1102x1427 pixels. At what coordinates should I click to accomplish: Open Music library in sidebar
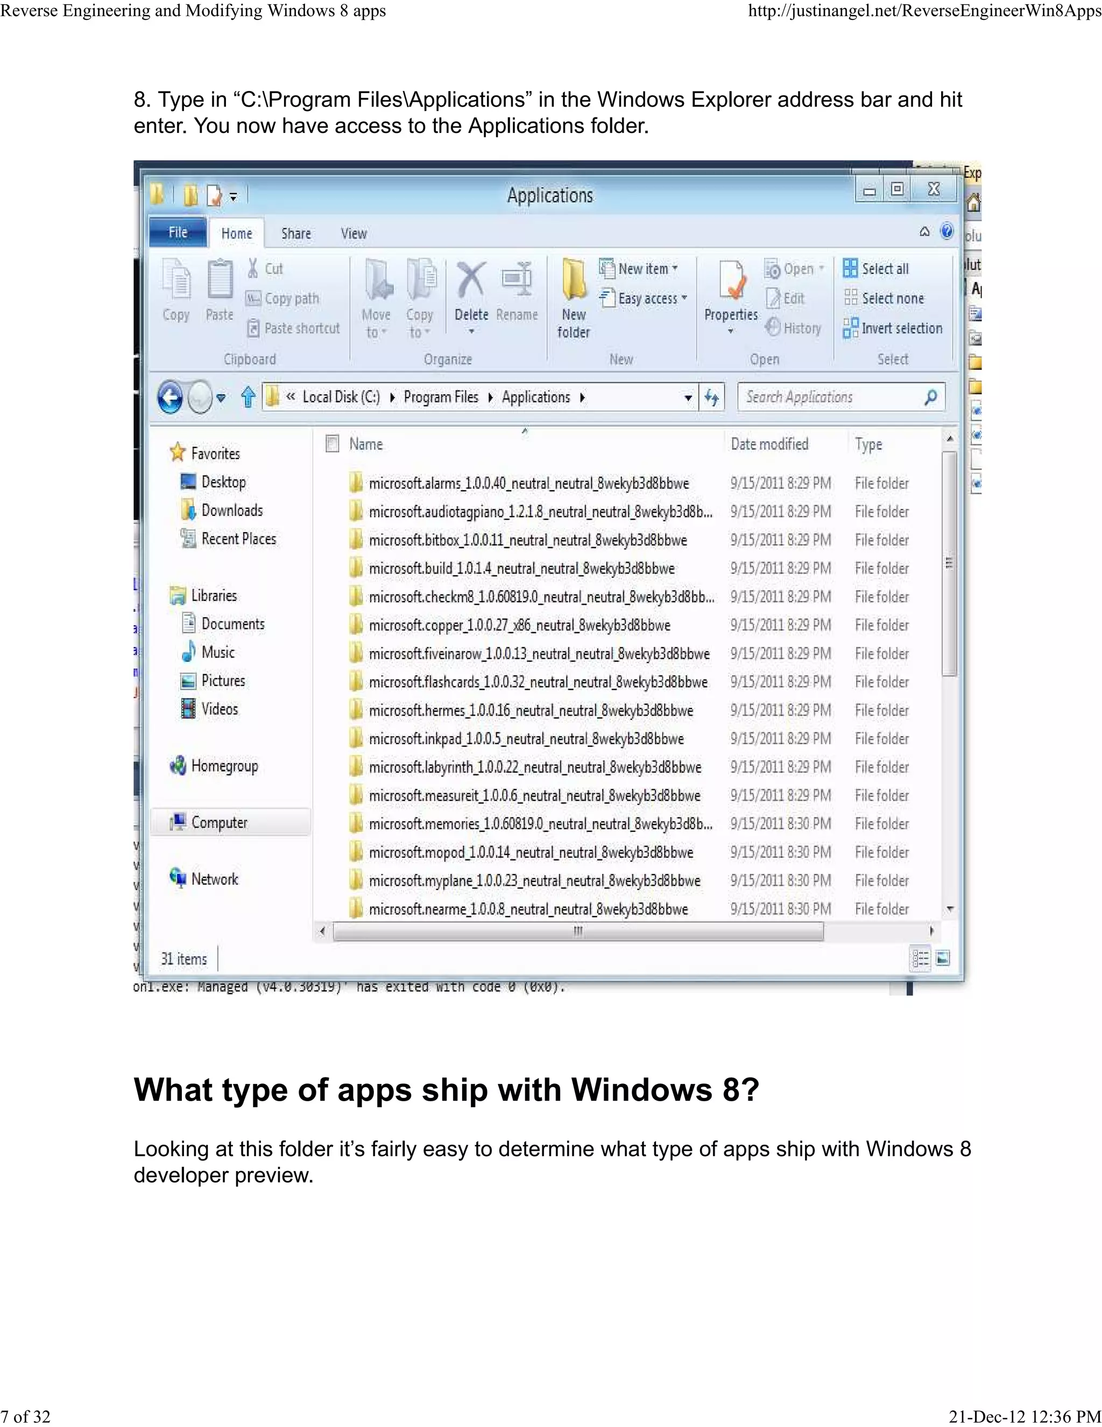click(x=208, y=652)
